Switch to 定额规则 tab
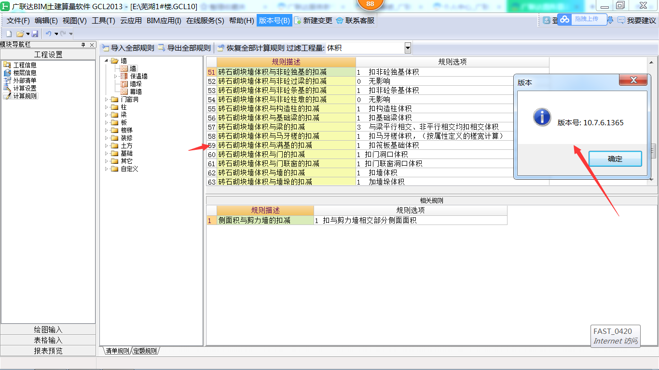Image resolution: width=659 pixels, height=370 pixels. click(x=145, y=351)
